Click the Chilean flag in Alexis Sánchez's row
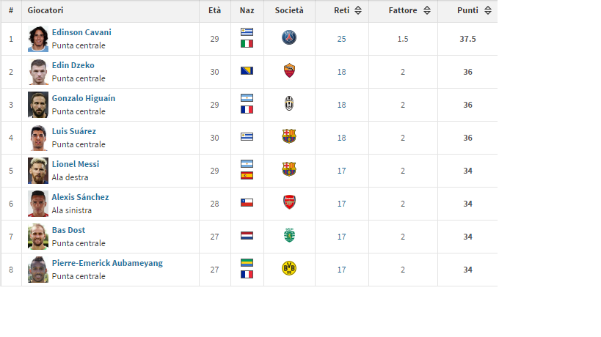 point(247,203)
